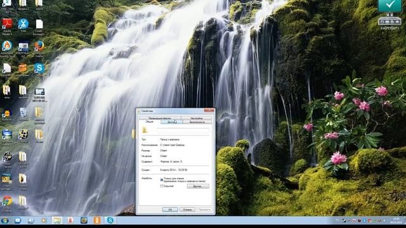Open the round green taskbar icon
Viewport: 406px width, 228px height.
tap(84, 220)
